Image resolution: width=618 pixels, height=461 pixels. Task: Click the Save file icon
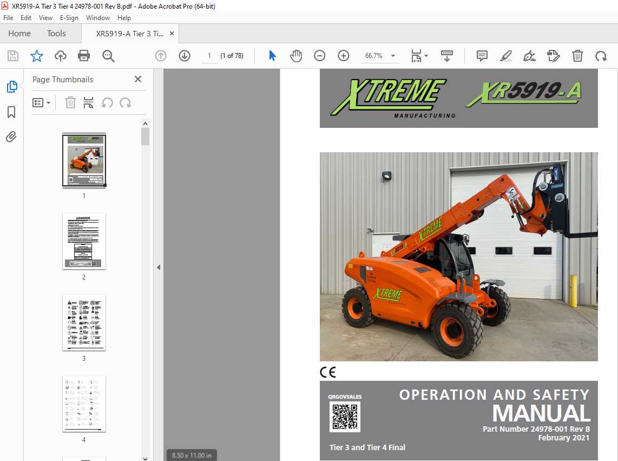pyautogui.click(x=13, y=56)
